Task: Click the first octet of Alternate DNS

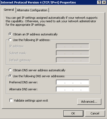Action: 60,89
